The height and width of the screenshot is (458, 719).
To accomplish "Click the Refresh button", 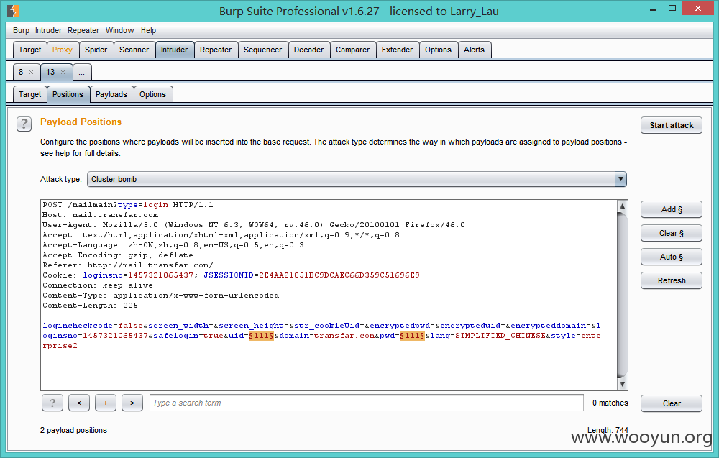I will pos(672,280).
